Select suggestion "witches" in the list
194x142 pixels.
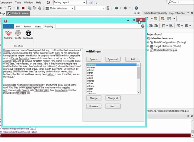[x=112, y=81]
